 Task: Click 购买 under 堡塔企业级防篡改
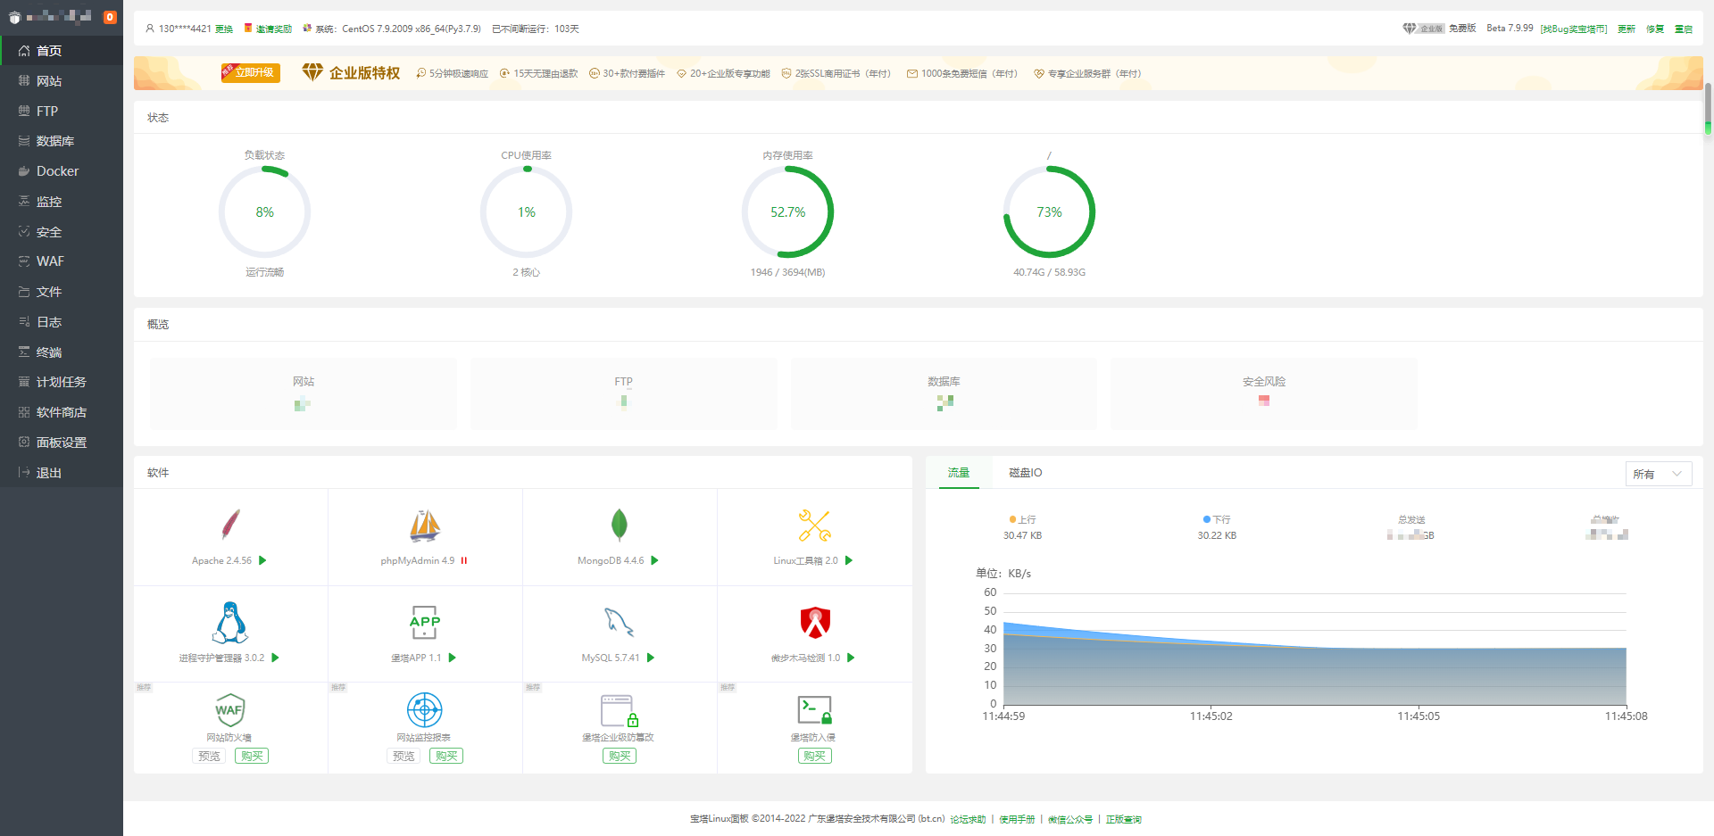(x=620, y=756)
